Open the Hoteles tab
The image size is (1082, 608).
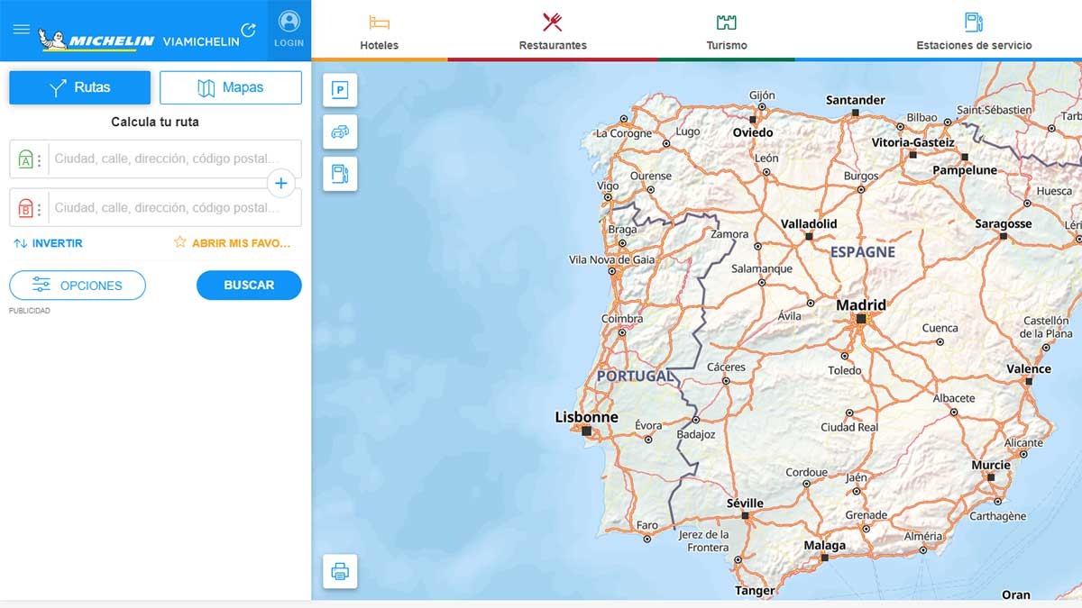[x=379, y=31]
